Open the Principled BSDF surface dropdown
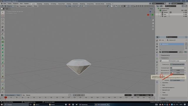The height and width of the screenshot is (106, 188). click(177, 64)
